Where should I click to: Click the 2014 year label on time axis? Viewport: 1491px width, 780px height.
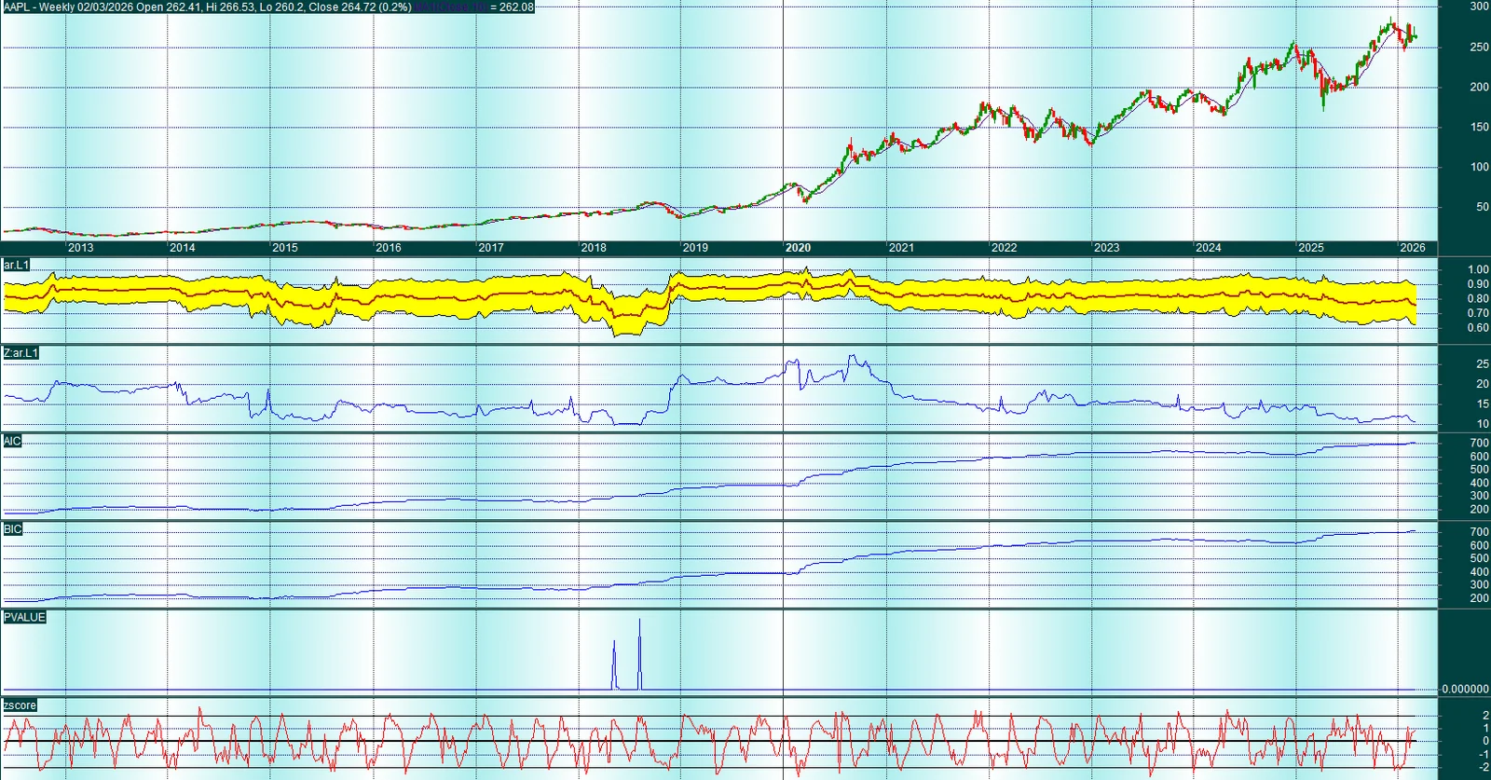(183, 248)
